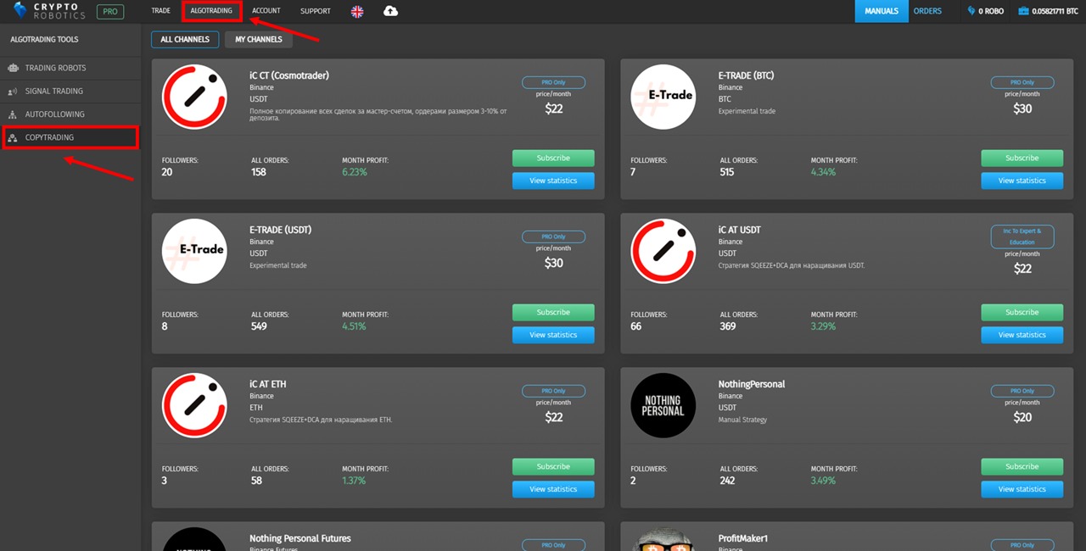
Task: Click the Signal Trading sidebar icon
Action: click(13, 91)
